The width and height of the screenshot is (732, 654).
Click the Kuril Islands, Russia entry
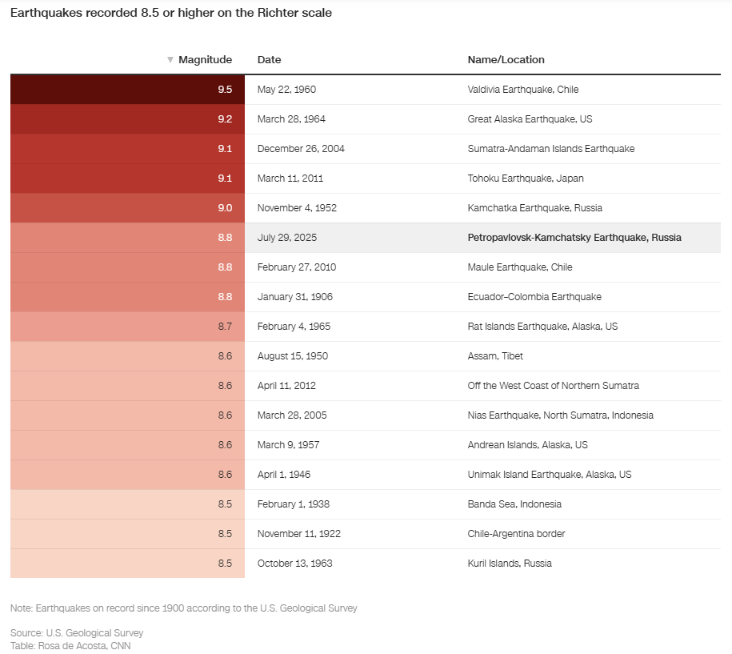click(510, 564)
